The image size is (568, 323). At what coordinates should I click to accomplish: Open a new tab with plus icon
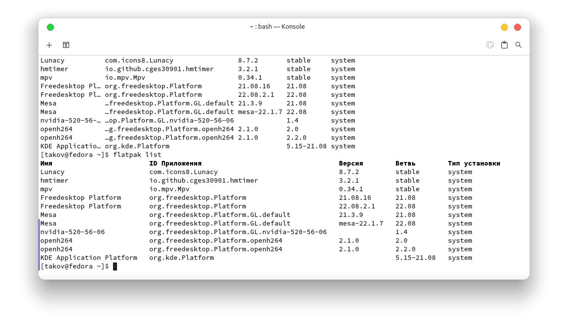tap(49, 45)
